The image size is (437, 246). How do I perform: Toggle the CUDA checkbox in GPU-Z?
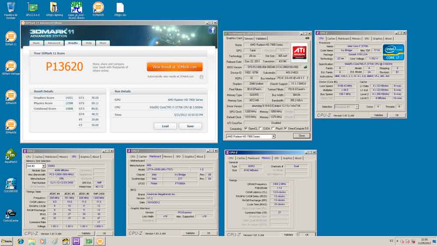[x=260, y=128]
